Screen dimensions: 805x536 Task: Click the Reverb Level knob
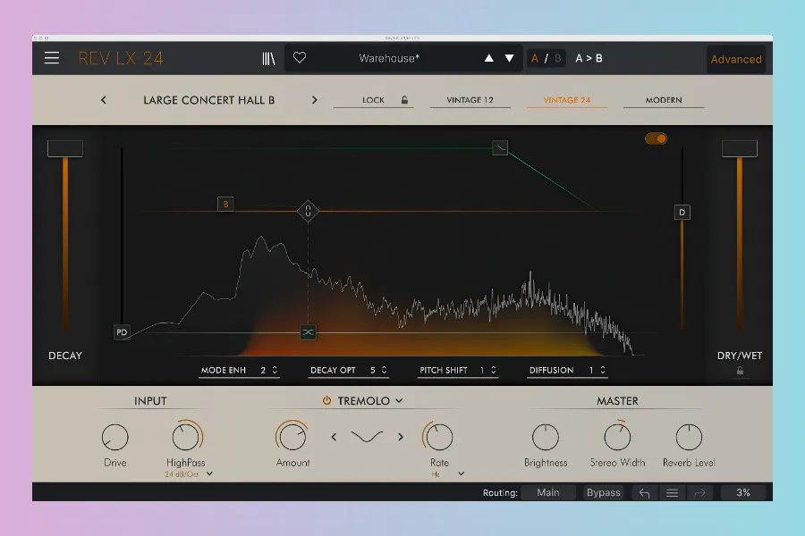pos(689,438)
